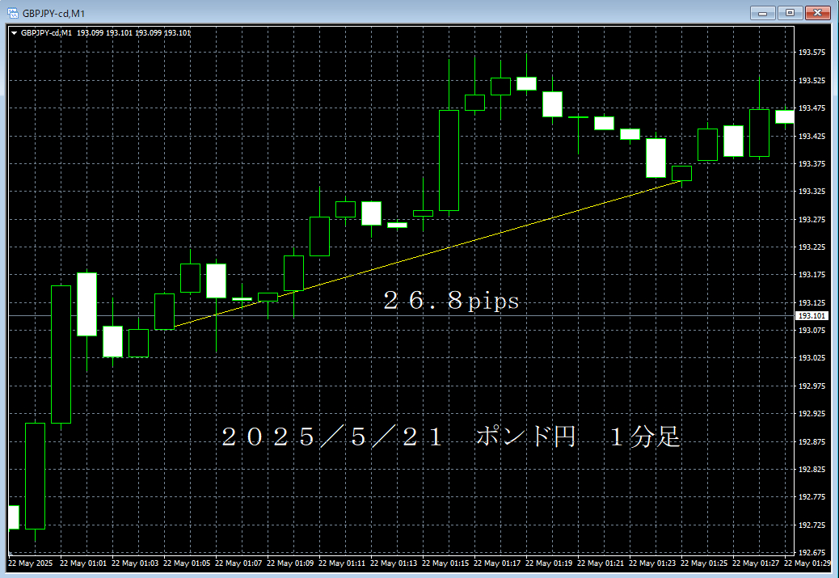Click the tall bullish candle at 01:15

(449, 161)
